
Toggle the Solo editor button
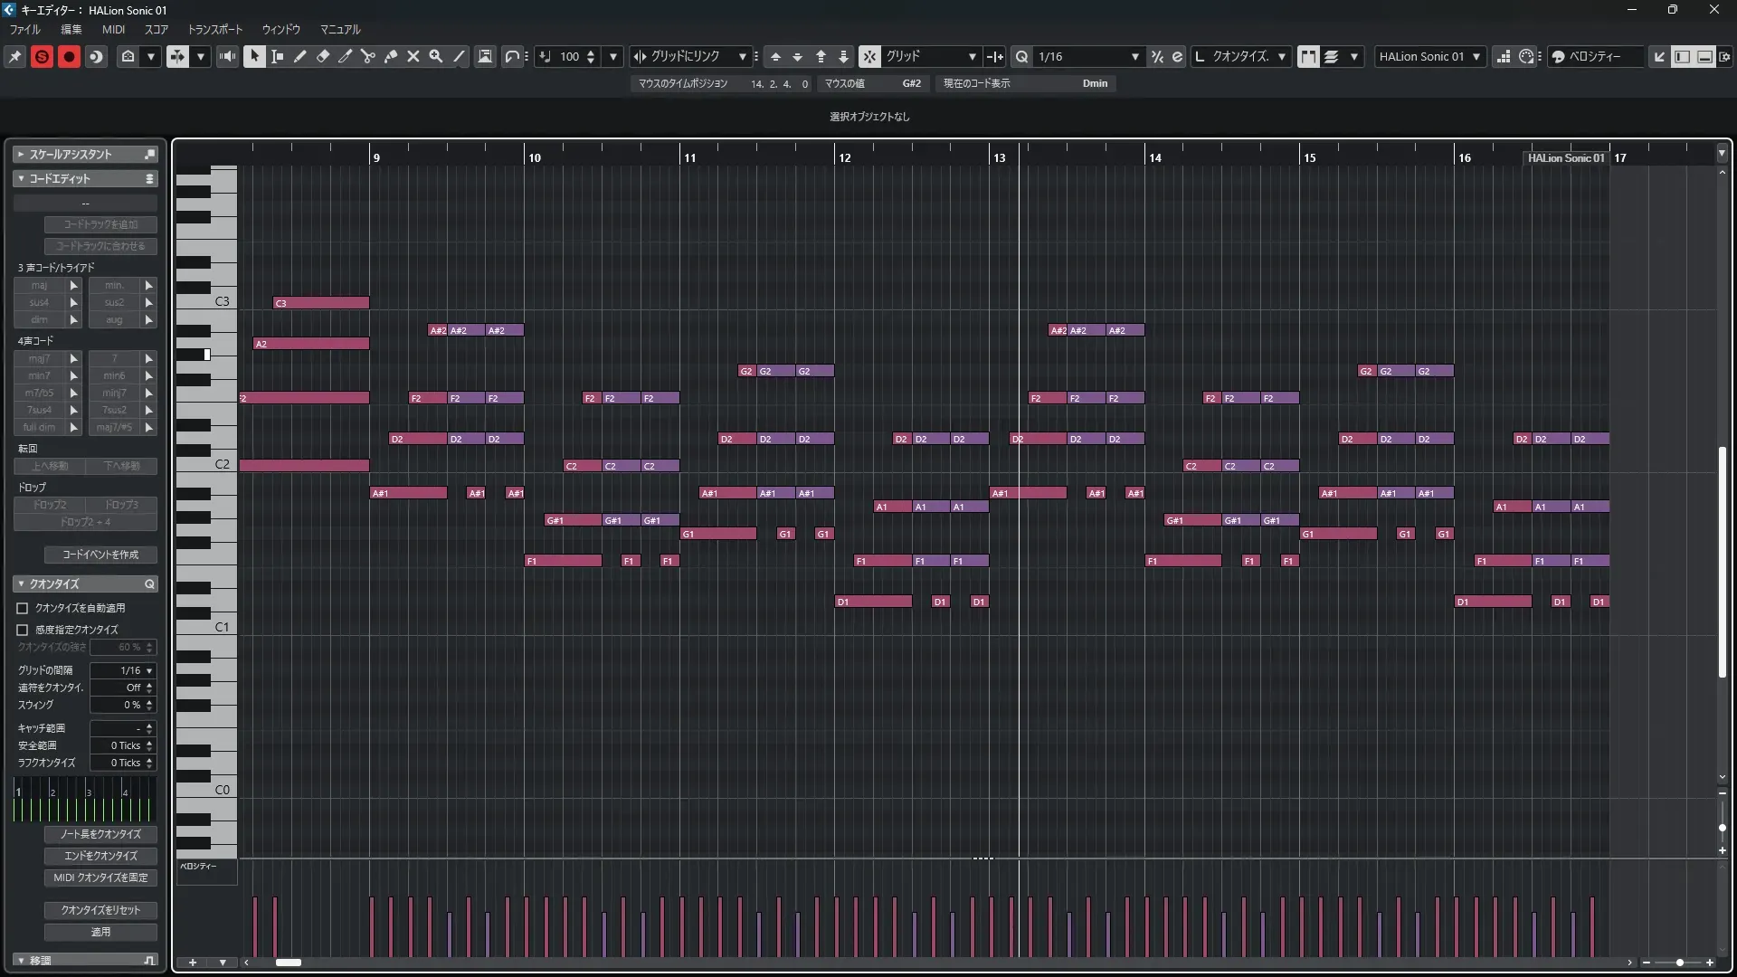coord(42,56)
